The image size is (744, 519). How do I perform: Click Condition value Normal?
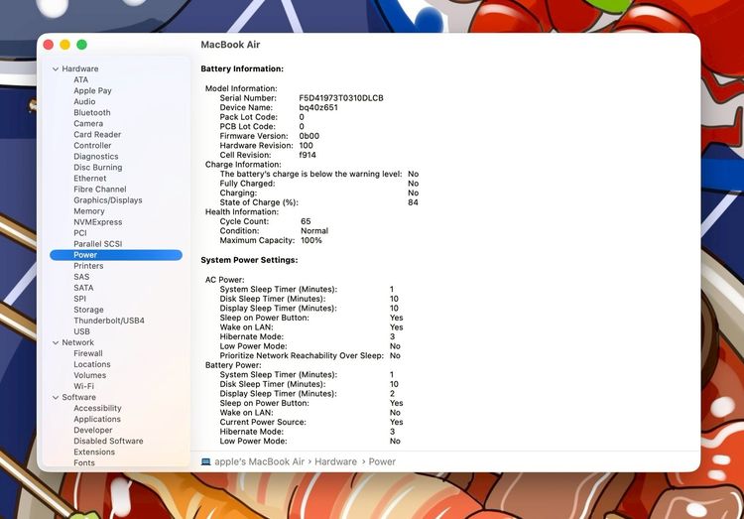coord(314,231)
